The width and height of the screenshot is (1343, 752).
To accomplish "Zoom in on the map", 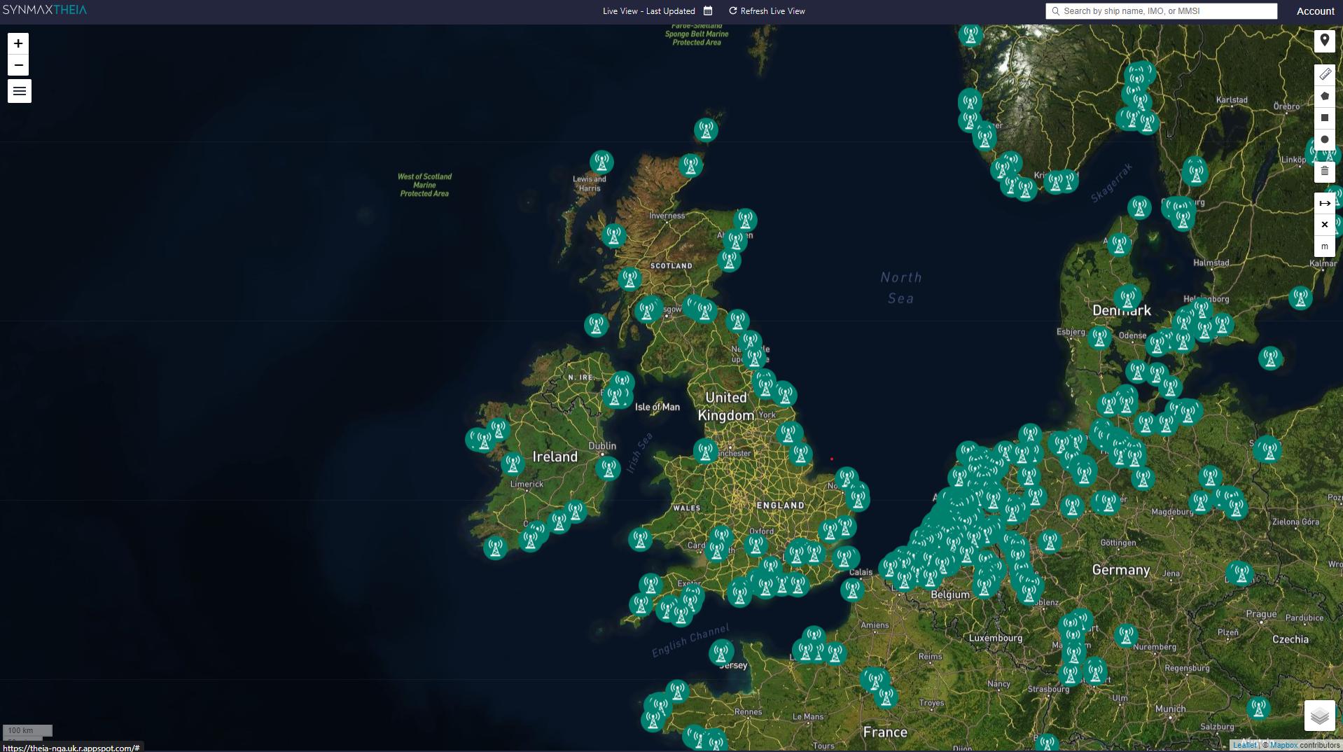I will (x=18, y=43).
